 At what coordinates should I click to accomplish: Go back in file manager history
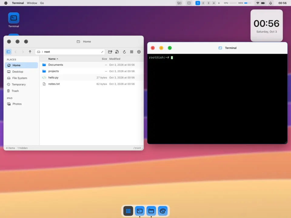click(15, 52)
